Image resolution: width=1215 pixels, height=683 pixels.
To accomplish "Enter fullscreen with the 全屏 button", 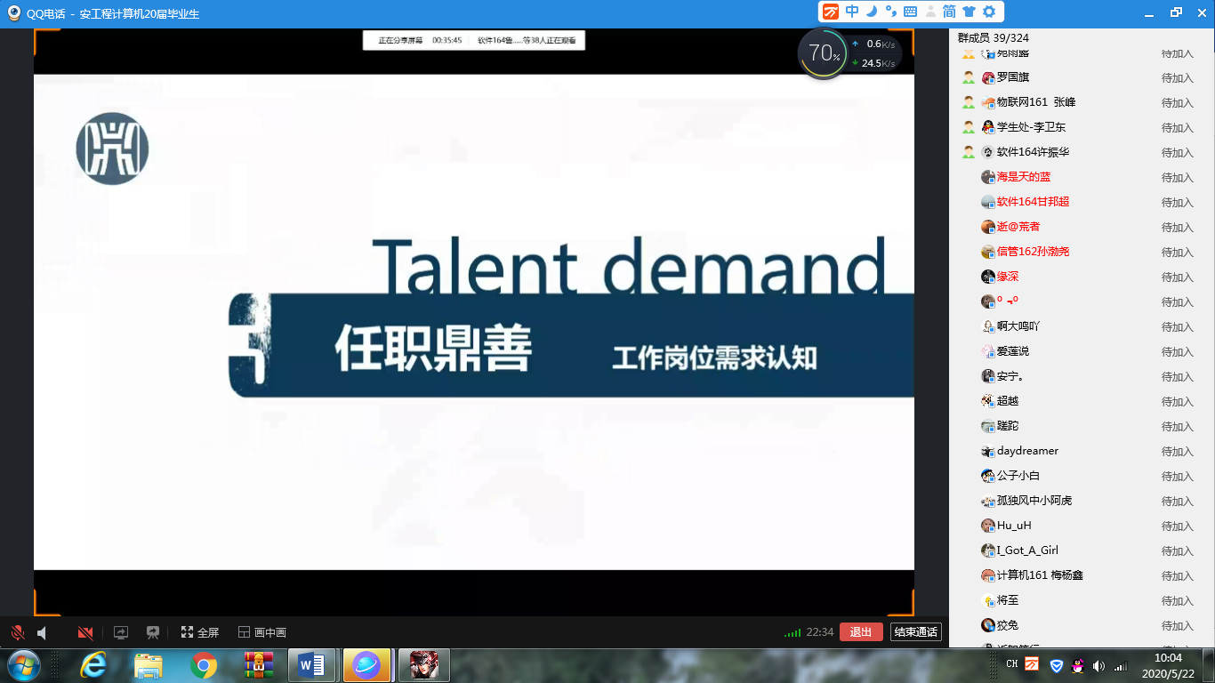I will click(x=200, y=632).
